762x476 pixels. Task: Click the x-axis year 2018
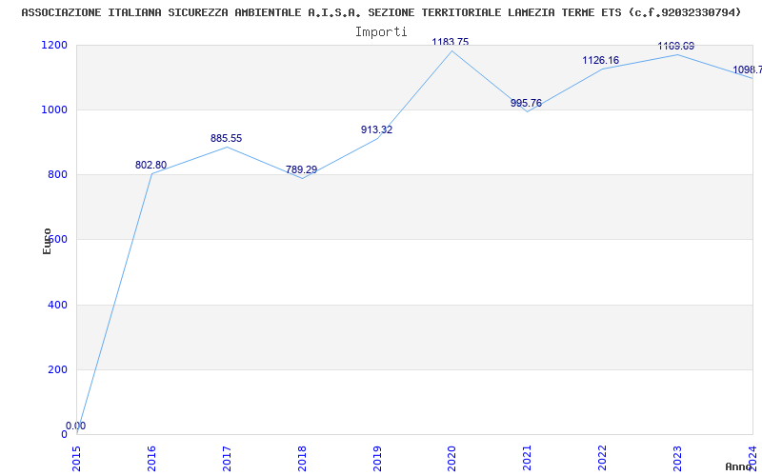(302, 458)
